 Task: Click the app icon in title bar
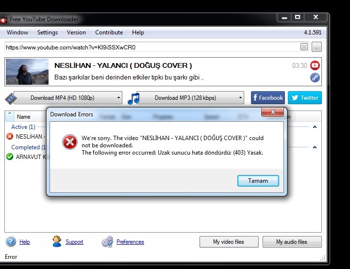point(3,20)
